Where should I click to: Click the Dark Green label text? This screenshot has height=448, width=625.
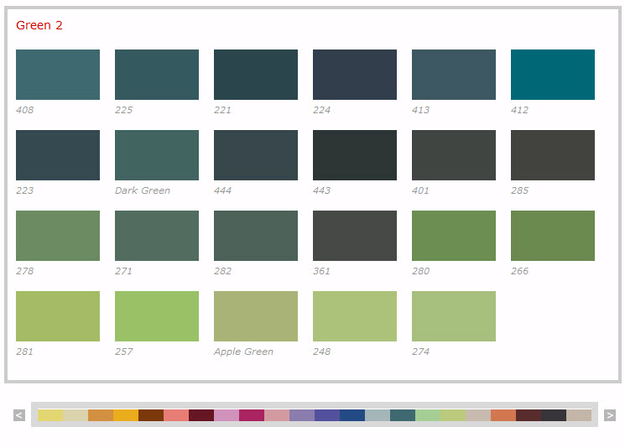point(143,190)
